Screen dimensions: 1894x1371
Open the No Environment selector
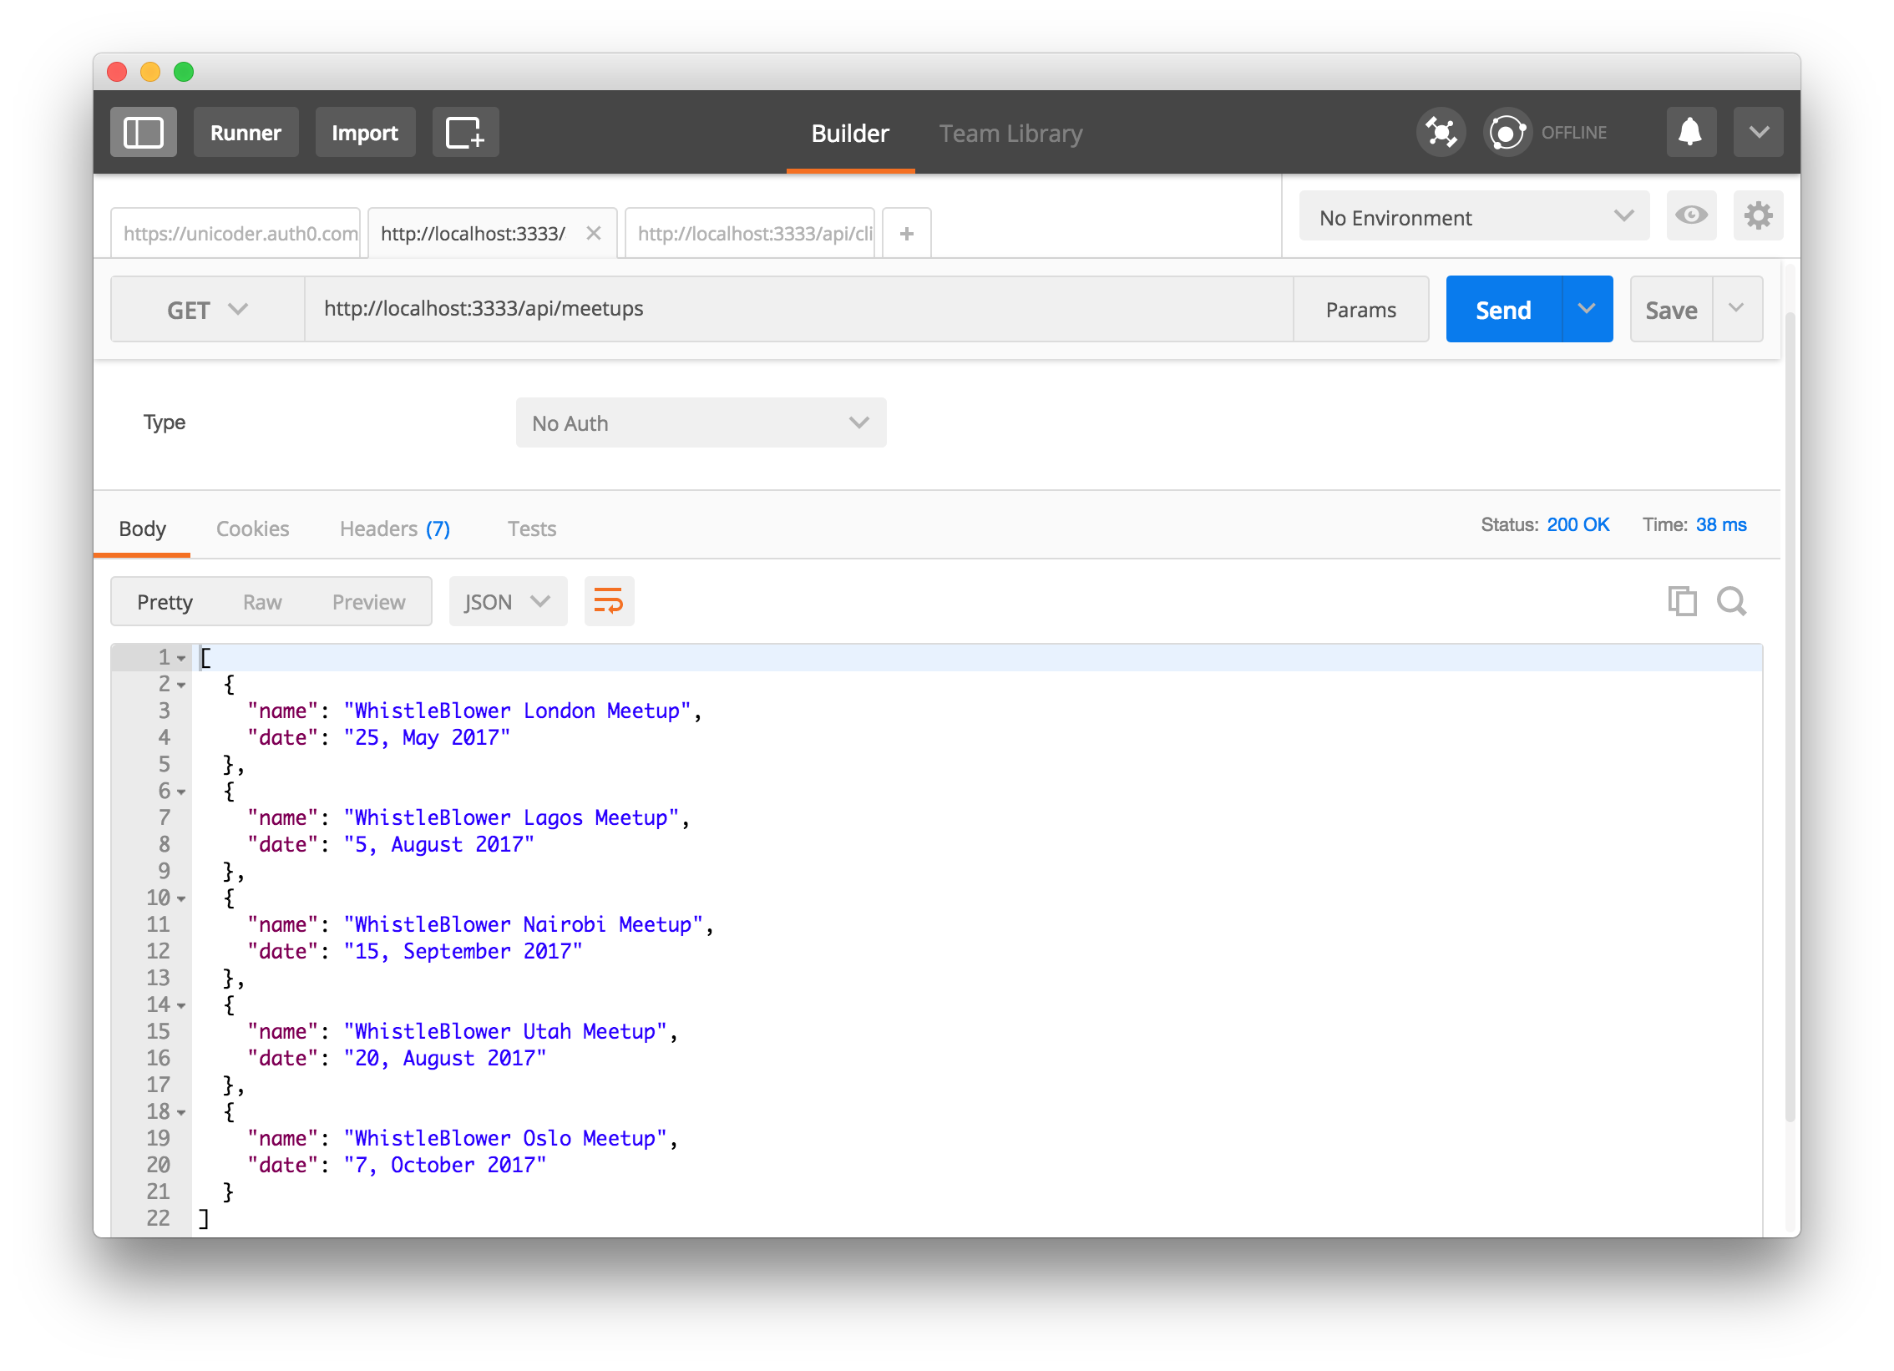pyautogui.click(x=1474, y=217)
